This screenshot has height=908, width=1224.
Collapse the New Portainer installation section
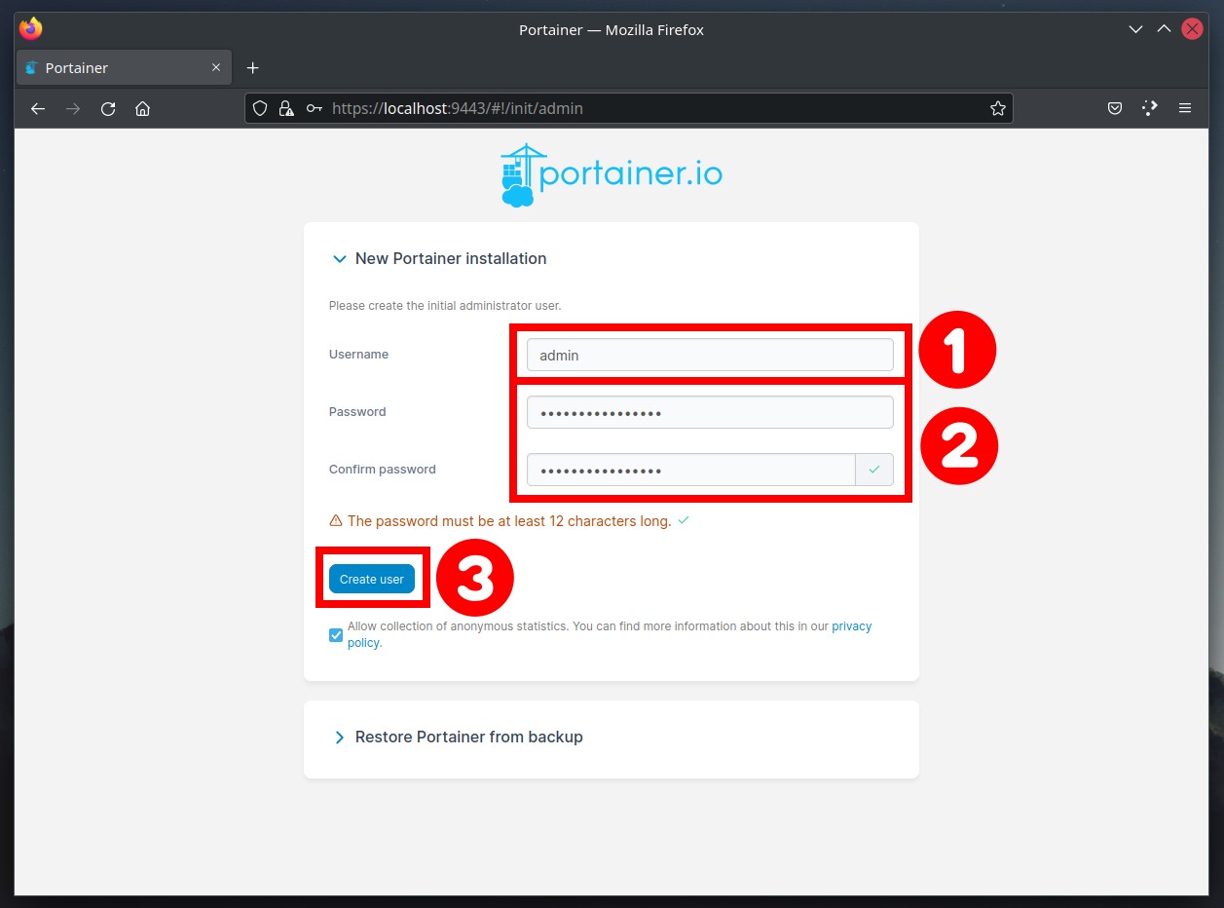tap(439, 258)
